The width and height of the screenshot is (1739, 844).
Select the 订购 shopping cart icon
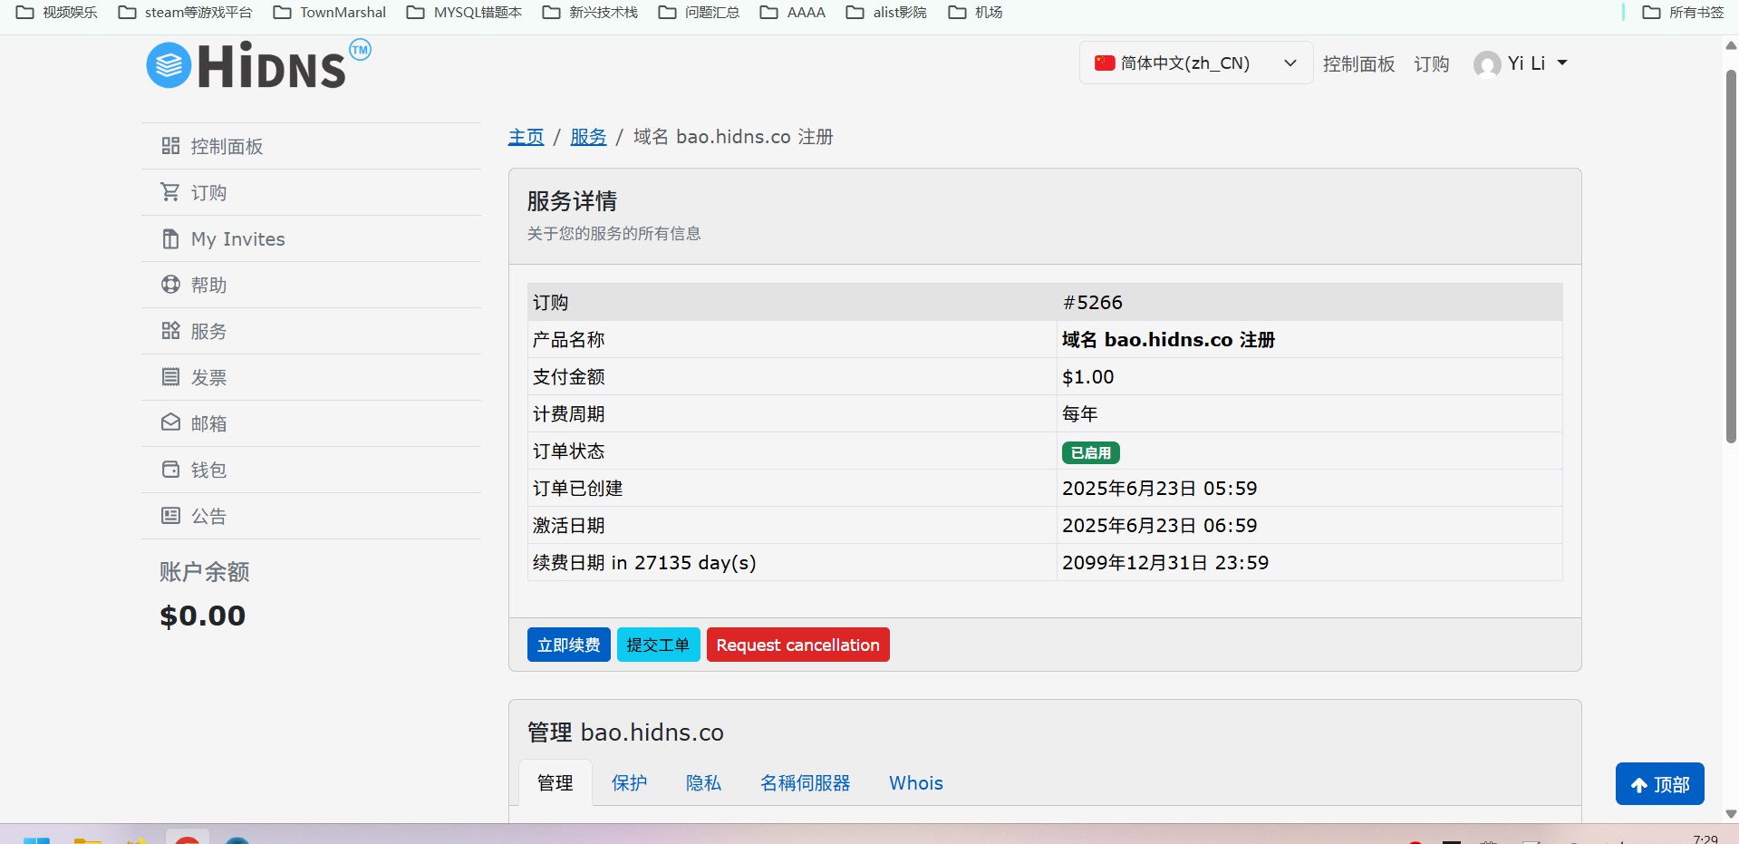click(x=171, y=191)
